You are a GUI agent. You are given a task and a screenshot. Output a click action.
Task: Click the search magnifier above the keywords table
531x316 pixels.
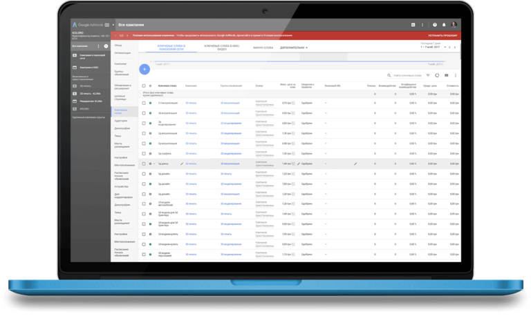click(389, 75)
